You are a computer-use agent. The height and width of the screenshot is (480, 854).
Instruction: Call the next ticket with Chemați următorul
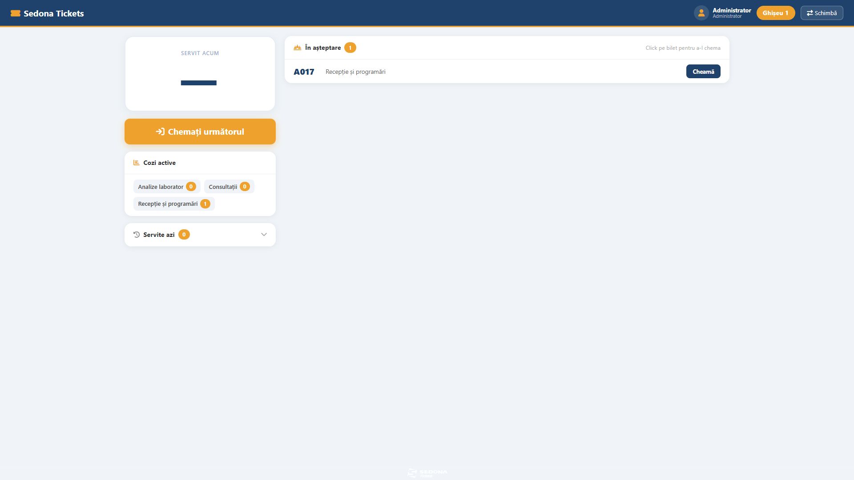pyautogui.click(x=200, y=132)
